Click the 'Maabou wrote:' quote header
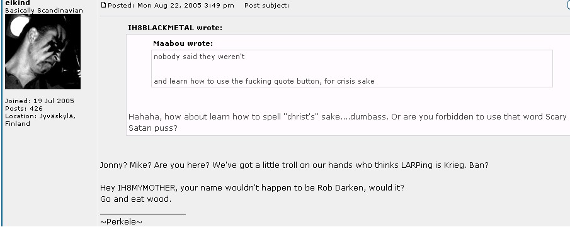This screenshot has height=227, width=570. pos(183,43)
